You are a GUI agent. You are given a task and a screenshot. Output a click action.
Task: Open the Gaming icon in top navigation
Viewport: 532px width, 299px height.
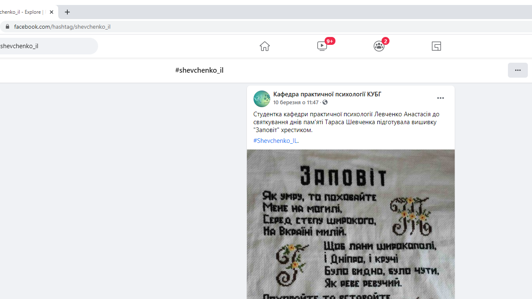pyautogui.click(x=436, y=46)
